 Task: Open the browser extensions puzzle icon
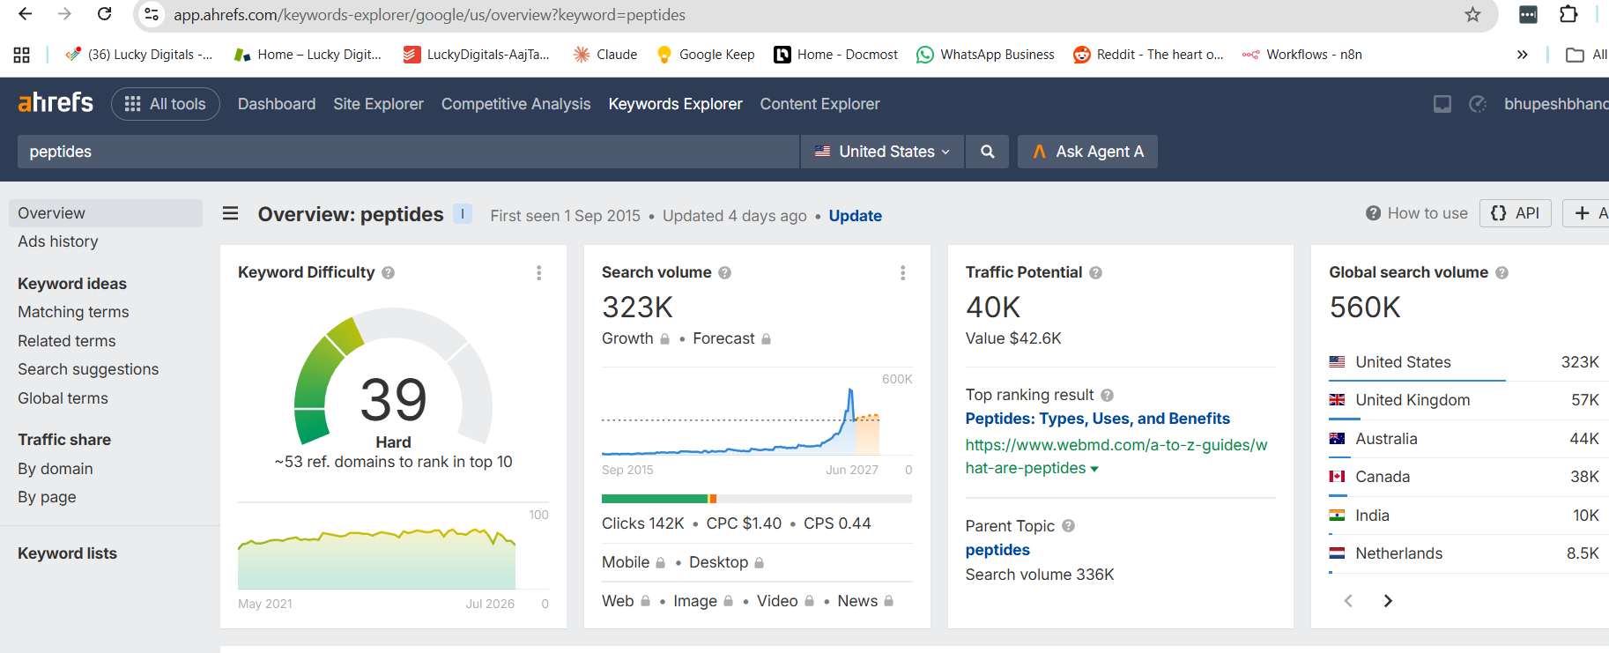(1568, 14)
